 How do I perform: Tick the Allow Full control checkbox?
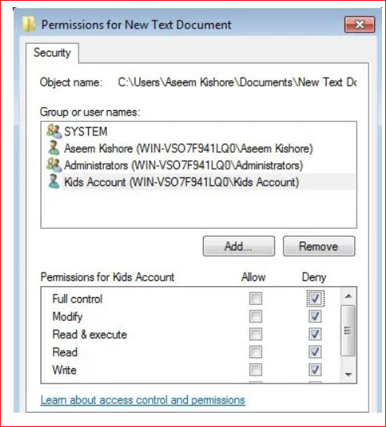255,299
